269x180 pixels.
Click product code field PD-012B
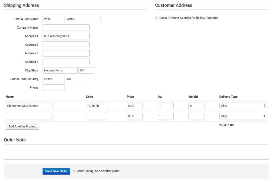point(97,106)
